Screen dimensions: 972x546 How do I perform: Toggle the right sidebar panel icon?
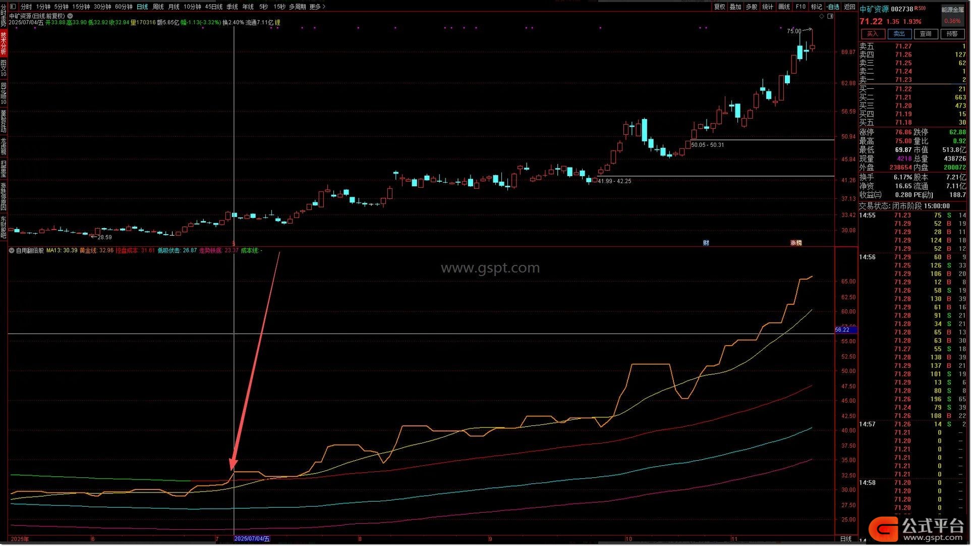830,16
